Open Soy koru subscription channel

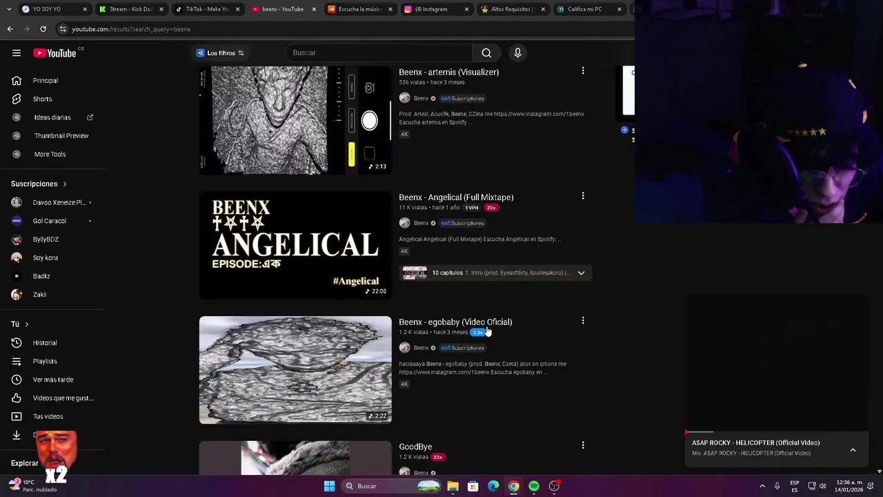(52, 257)
